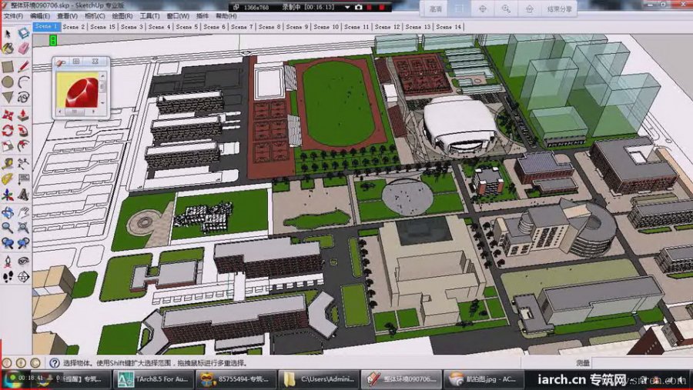Choose the Pan hand tool

point(23,212)
